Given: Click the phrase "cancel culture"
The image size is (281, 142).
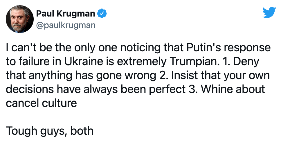Looking at the screenshot, I should 41,103.
